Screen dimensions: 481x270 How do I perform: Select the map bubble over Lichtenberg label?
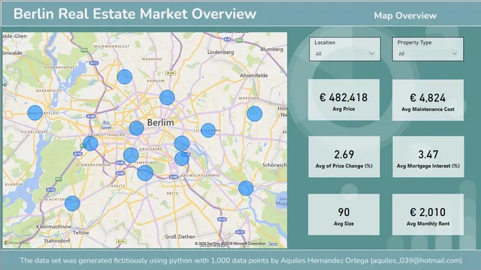pos(208,130)
